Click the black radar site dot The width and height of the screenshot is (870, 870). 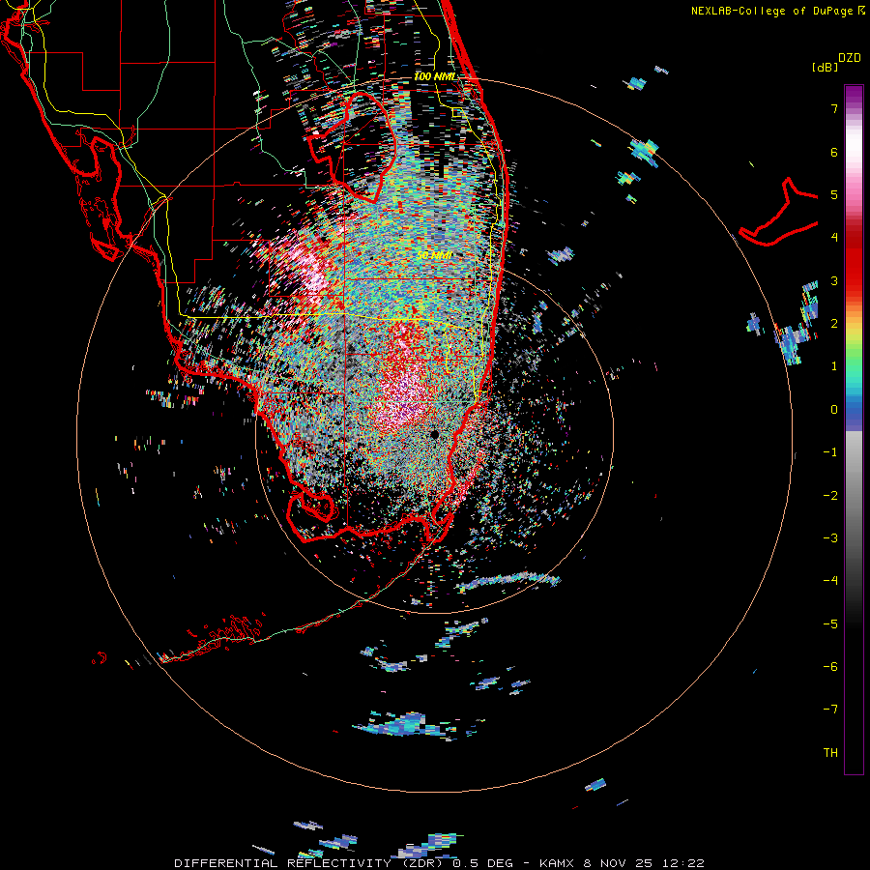pyautogui.click(x=434, y=434)
